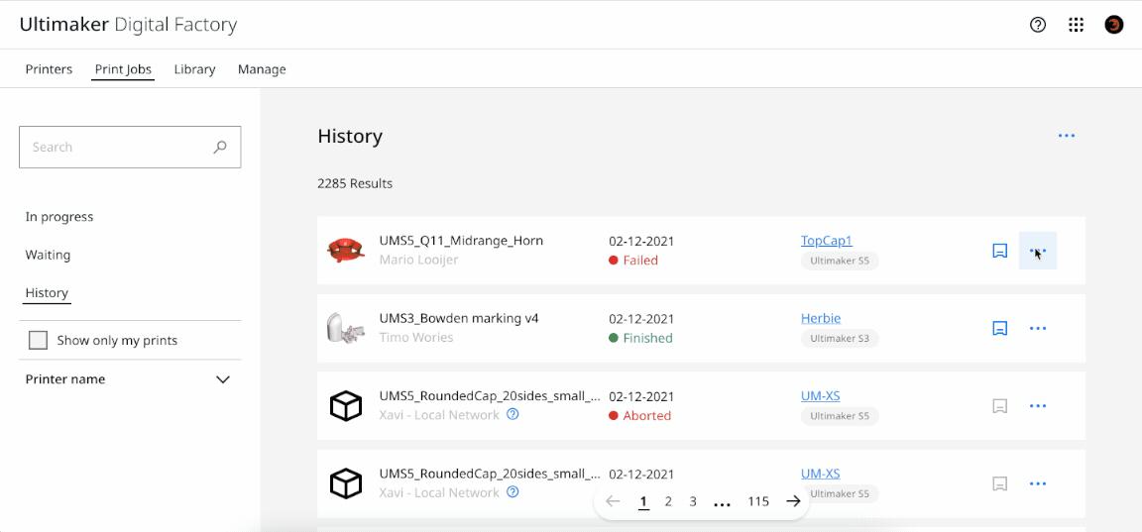Open the apps grid menu icon
The height and width of the screenshot is (532, 1142).
click(x=1076, y=25)
